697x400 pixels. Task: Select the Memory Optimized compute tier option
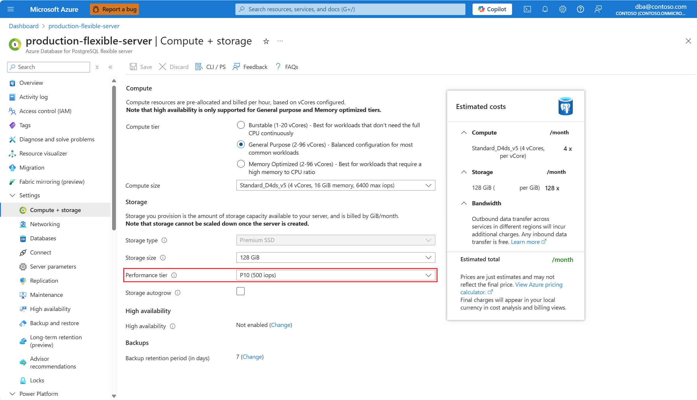[x=241, y=164]
